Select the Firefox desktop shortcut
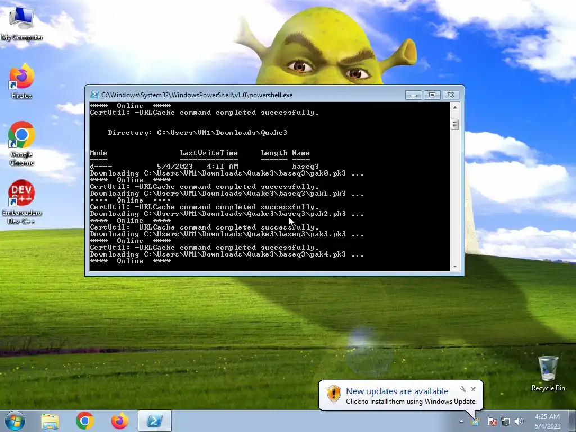This screenshot has height=432, width=576. [22, 81]
